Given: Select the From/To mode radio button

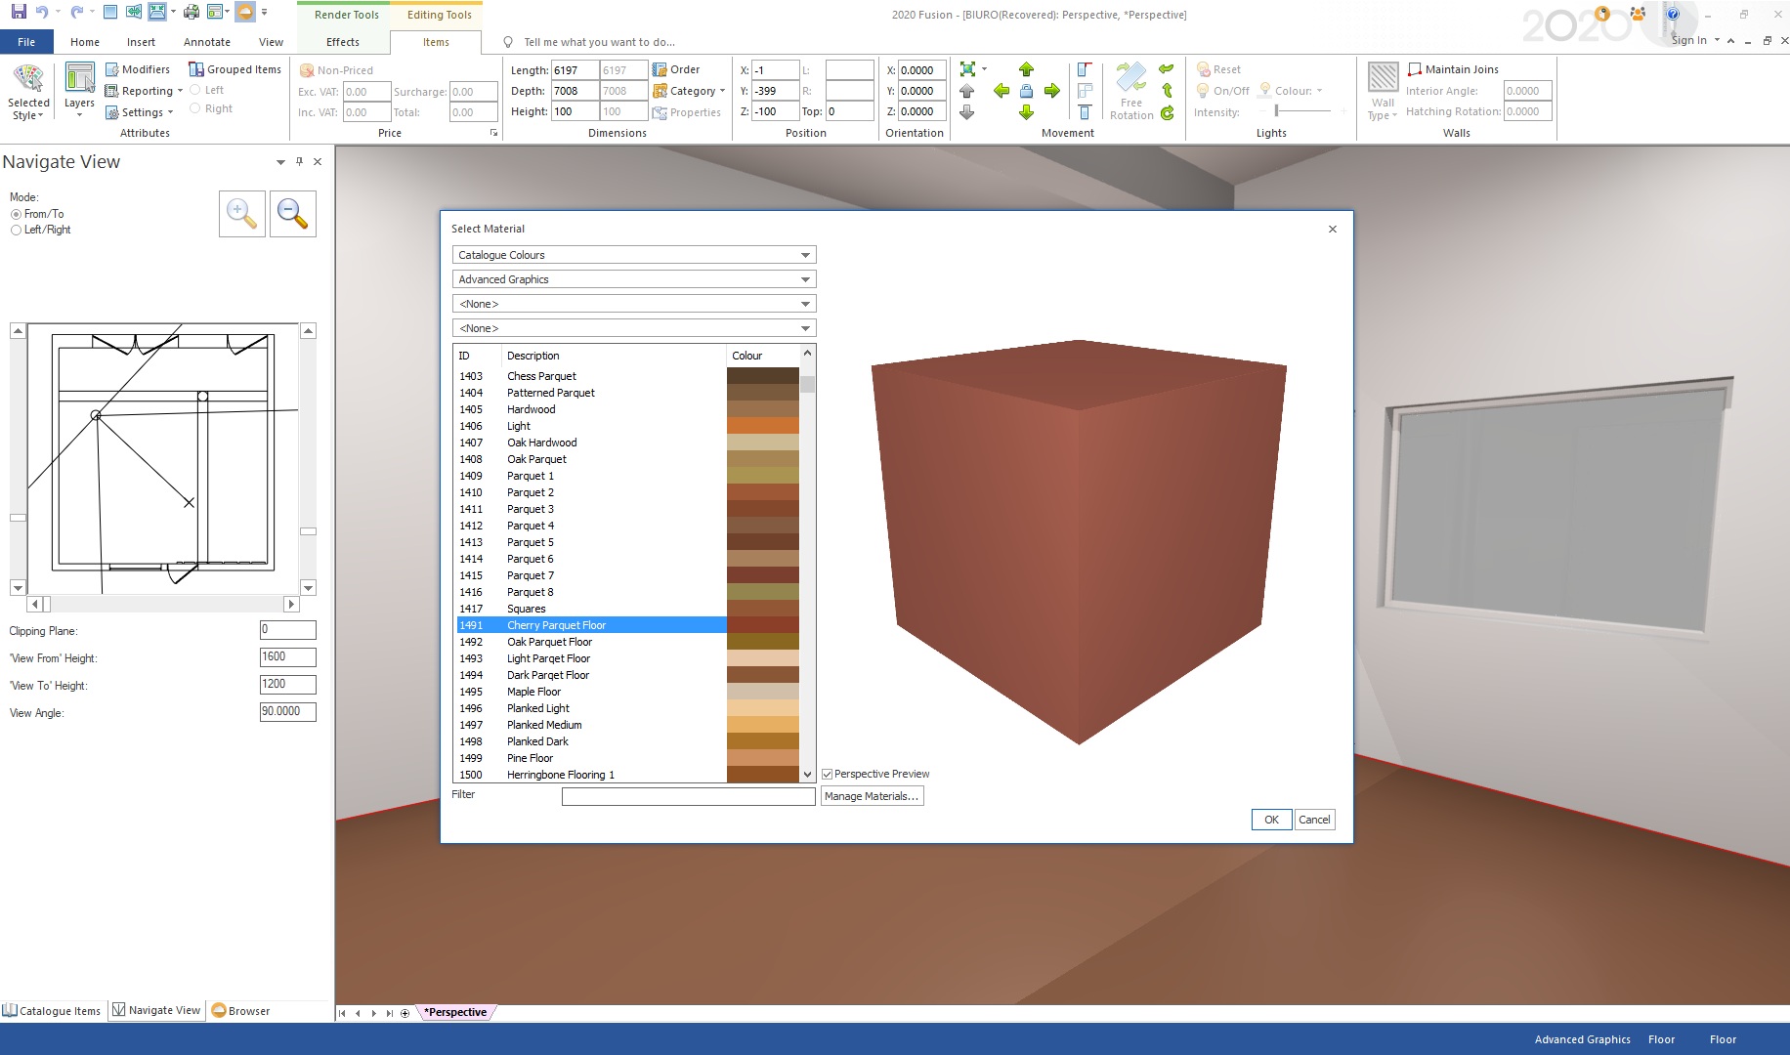Looking at the screenshot, I should [16, 214].
